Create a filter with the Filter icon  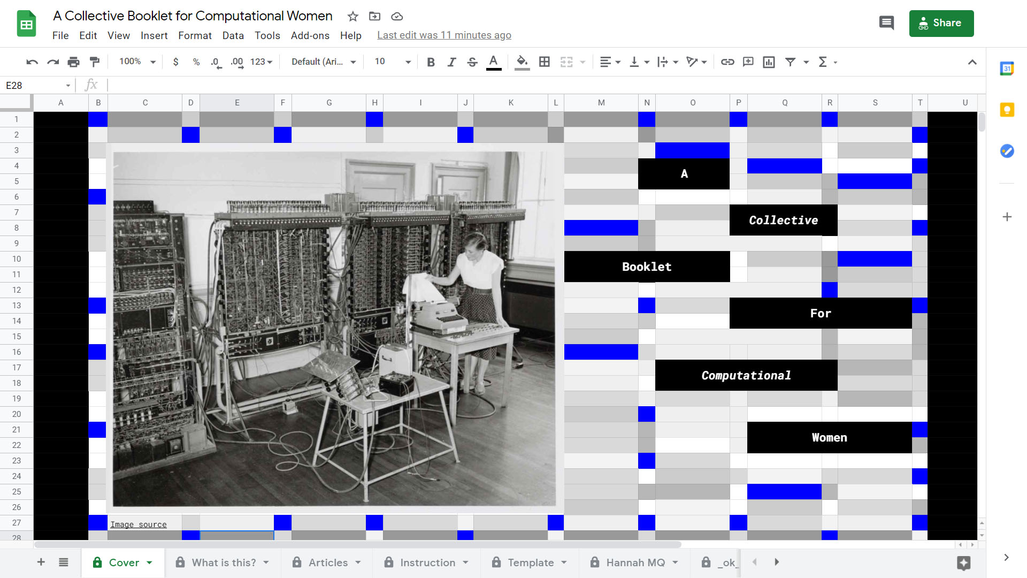point(791,62)
